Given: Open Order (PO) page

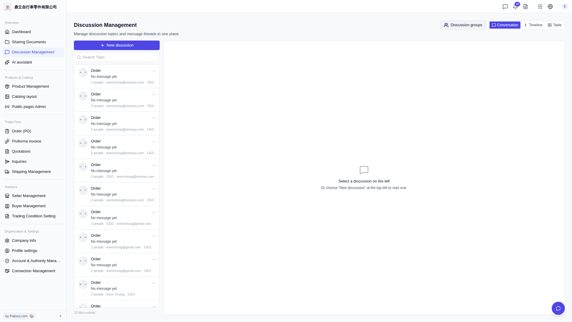Looking at the screenshot, I should [33, 131].
